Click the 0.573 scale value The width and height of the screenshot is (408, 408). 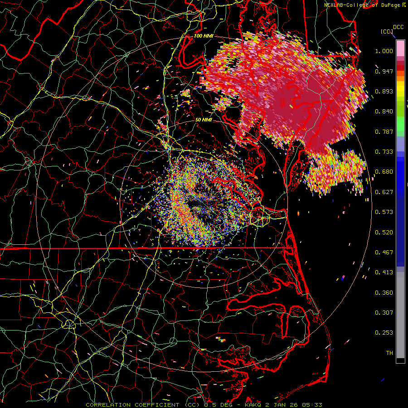(384, 212)
